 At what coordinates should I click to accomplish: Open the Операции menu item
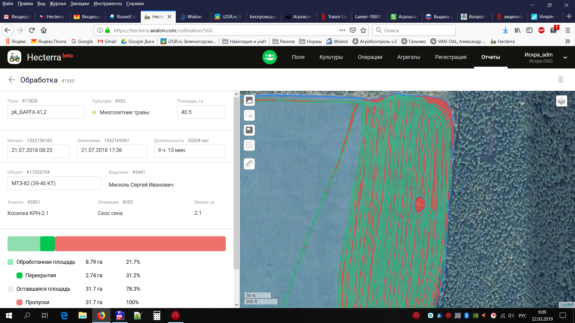click(x=370, y=57)
